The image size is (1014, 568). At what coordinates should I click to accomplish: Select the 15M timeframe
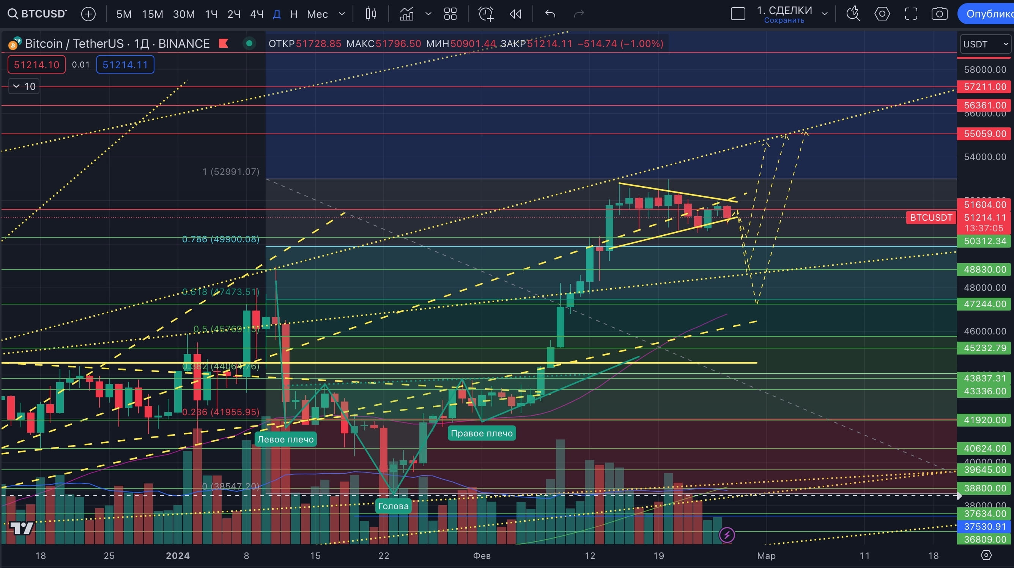point(152,14)
